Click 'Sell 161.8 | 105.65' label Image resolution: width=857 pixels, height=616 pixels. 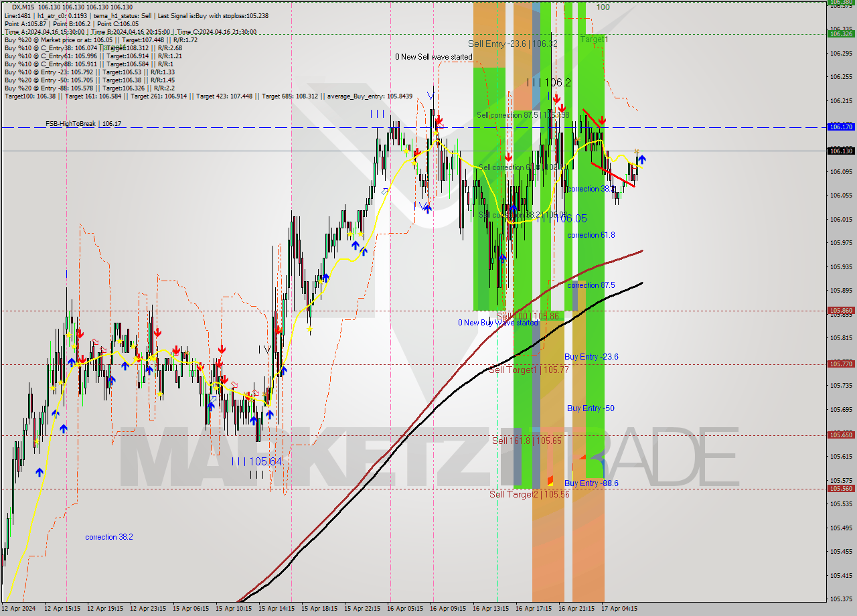click(527, 441)
